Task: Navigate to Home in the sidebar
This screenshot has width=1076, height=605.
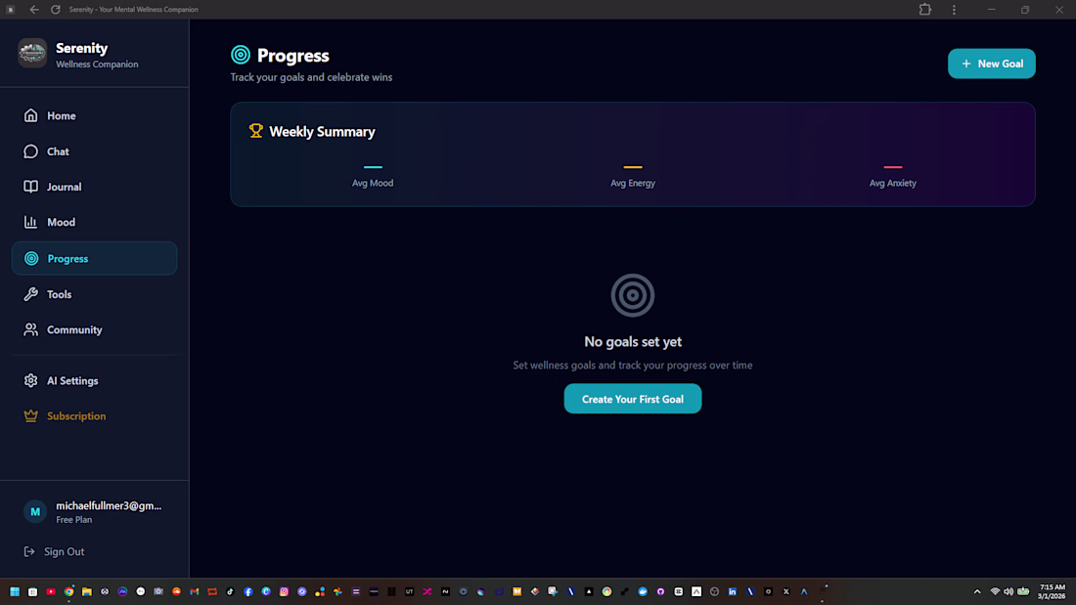Action: pyautogui.click(x=95, y=115)
